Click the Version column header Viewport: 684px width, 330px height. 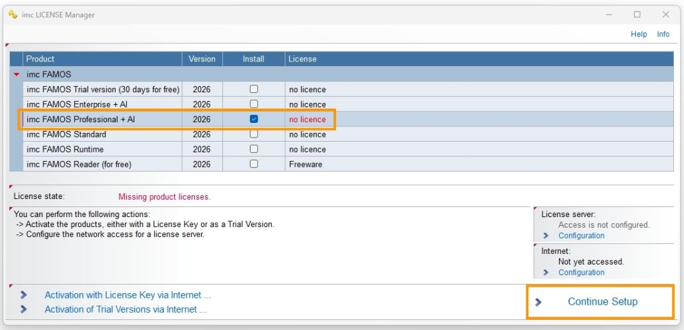[202, 59]
